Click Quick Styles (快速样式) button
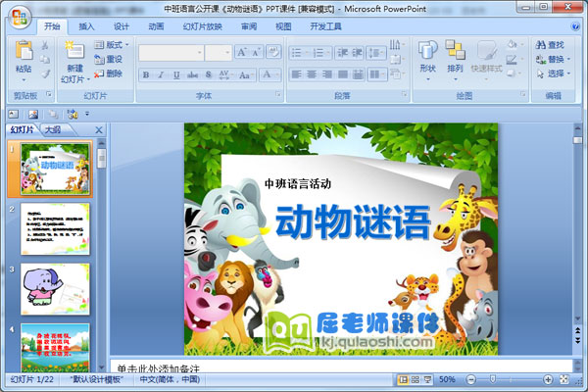The width and height of the screenshot is (588, 392). (x=486, y=60)
